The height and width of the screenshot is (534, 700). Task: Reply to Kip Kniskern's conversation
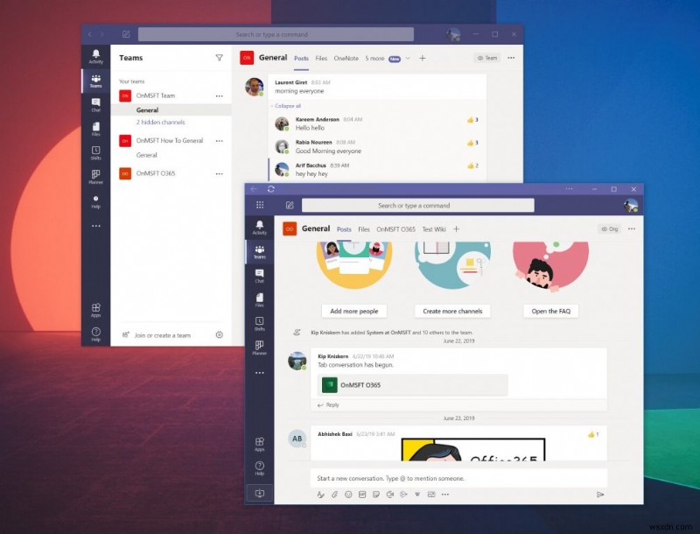click(331, 405)
